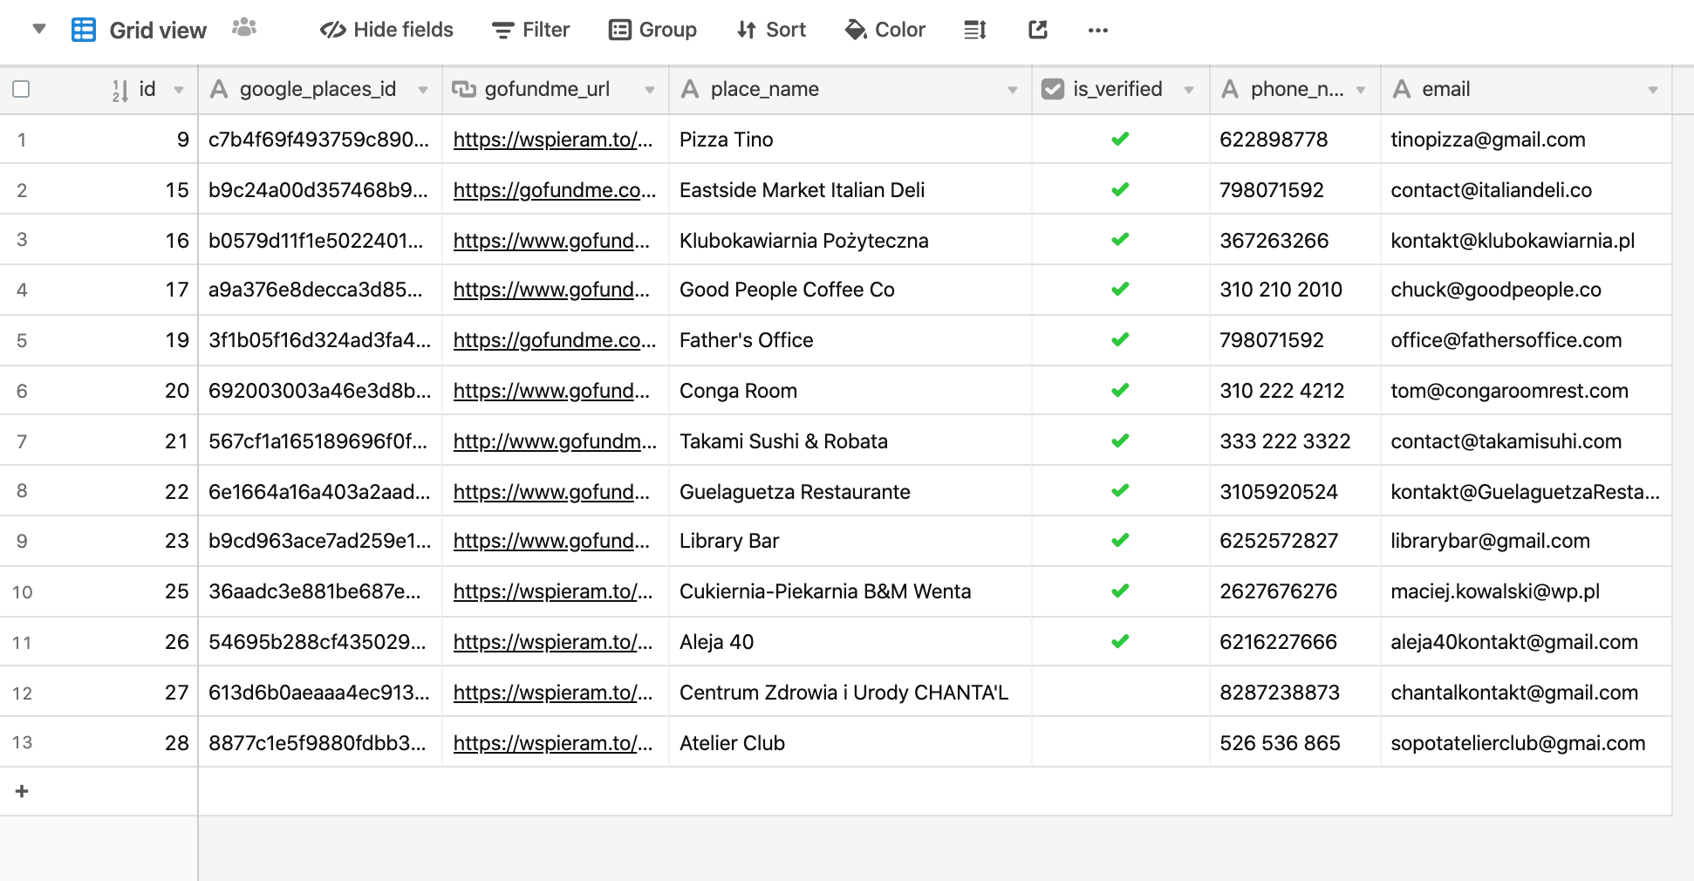The width and height of the screenshot is (1694, 881).
Task: Open Eastside Market Italian Deli's gofundme link
Action: click(x=555, y=190)
